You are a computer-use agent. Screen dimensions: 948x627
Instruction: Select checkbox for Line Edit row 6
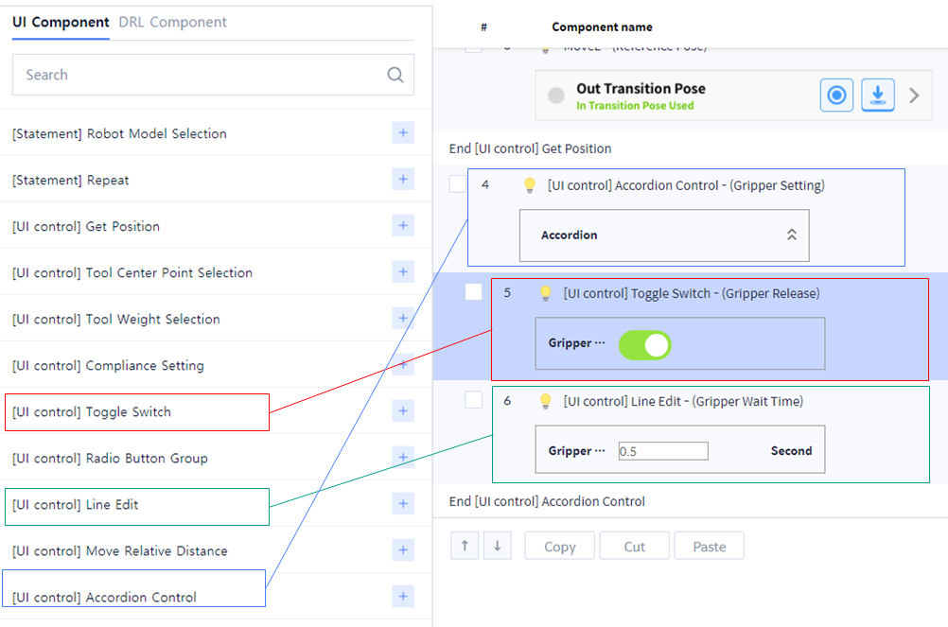[473, 400]
